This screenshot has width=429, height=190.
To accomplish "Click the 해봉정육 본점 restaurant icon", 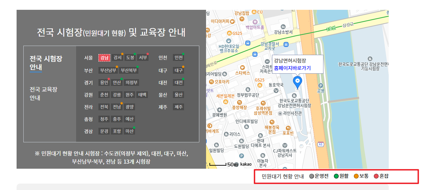I will pos(272,122).
